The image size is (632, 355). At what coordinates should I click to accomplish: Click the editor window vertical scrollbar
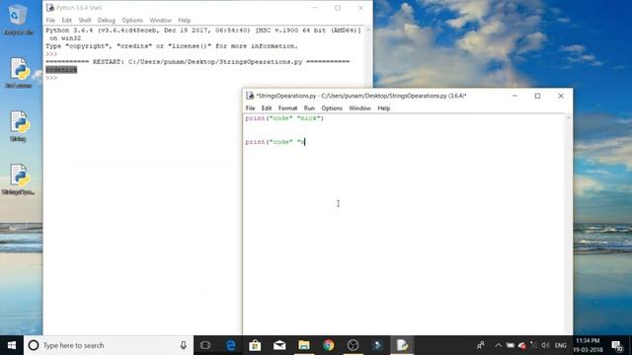tap(569, 224)
